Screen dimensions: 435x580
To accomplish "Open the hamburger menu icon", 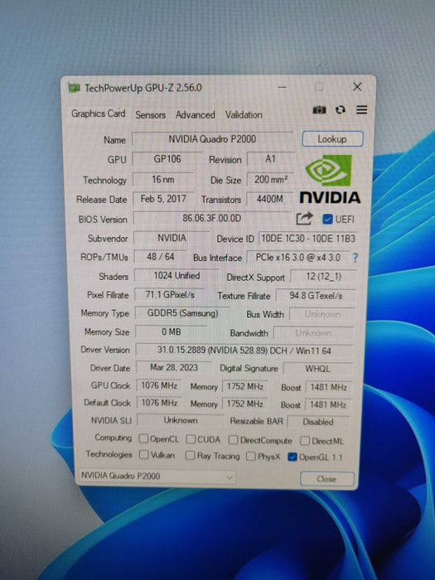I will 362,110.
